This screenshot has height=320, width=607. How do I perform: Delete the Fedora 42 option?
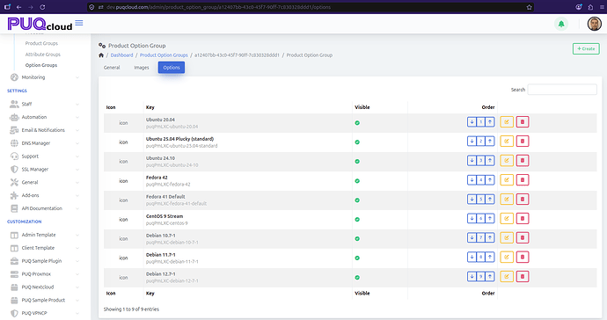(x=523, y=180)
